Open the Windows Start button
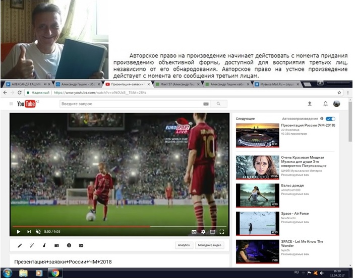The width and height of the screenshot is (355, 279). coord(7,273)
